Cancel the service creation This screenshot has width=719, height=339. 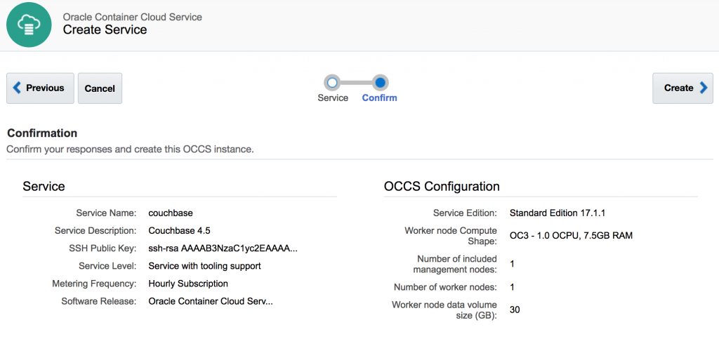100,88
